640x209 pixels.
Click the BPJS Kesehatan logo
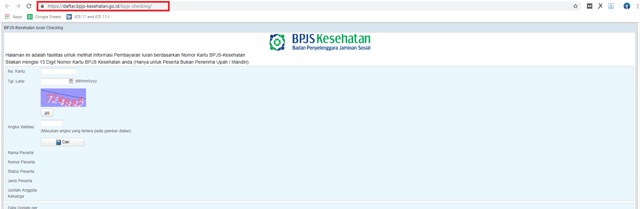pos(320,42)
